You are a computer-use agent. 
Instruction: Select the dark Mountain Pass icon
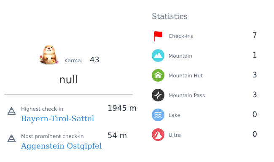click(158, 95)
